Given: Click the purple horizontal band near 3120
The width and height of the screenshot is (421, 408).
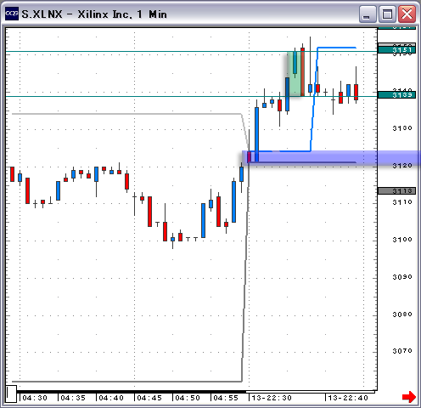Looking at the screenshot, I should (331, 157).
